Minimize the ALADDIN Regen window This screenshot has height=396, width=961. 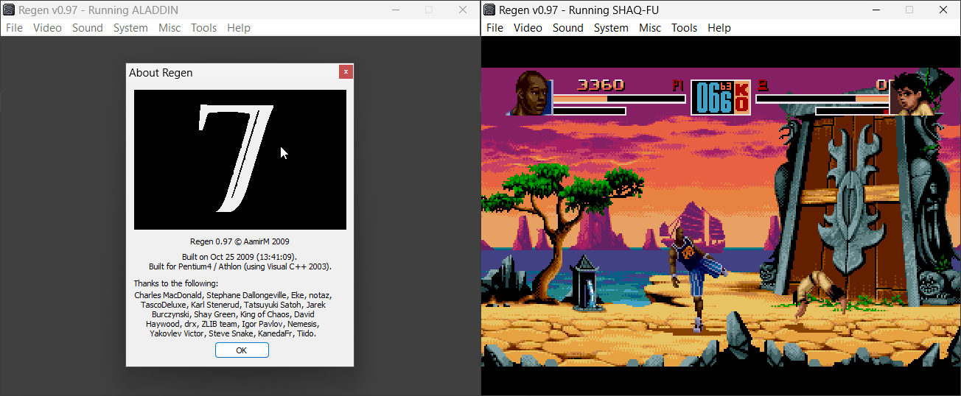click(396, 10)
